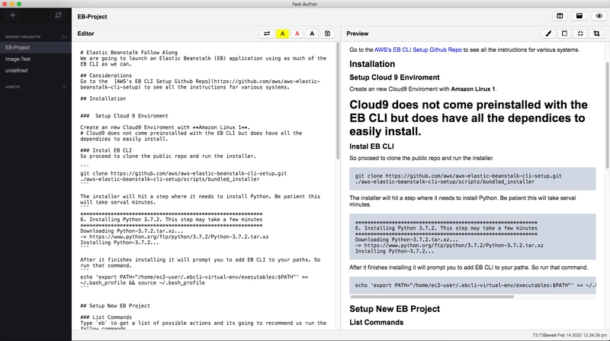Select the yellow highlight A button
The image size is (610, 341).
tap(282, 34)
